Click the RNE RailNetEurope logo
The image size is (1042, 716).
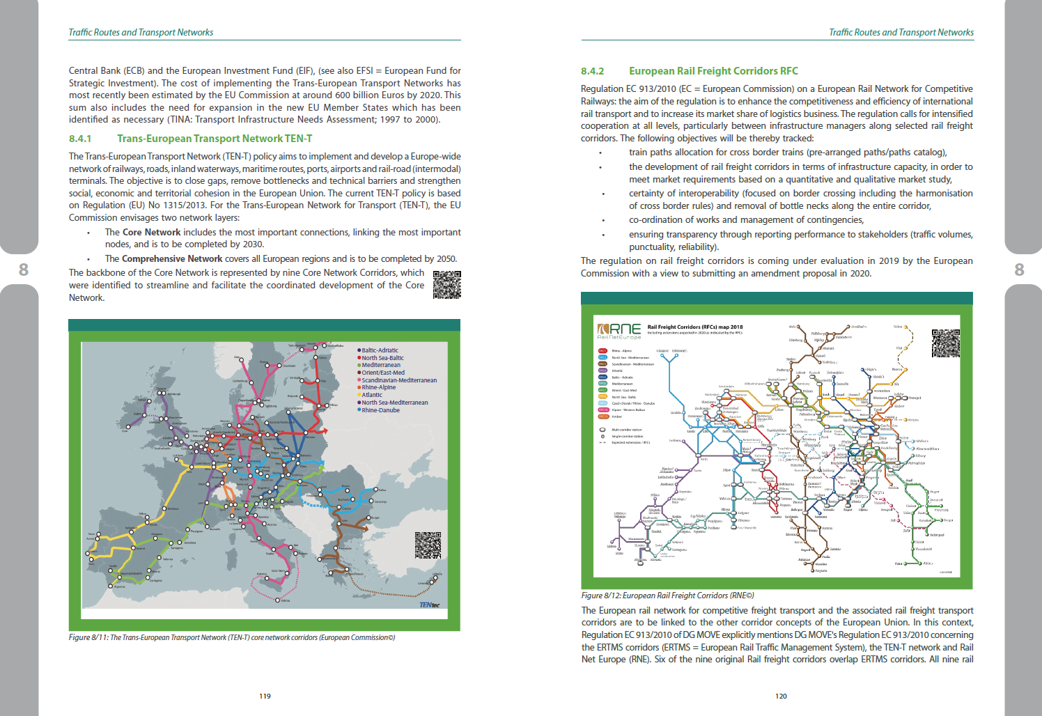[619, 330]
